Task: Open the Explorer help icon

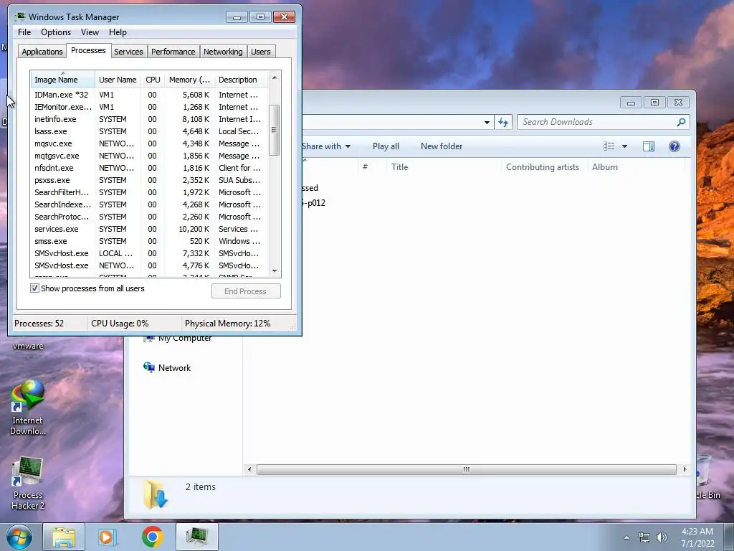Action: pyautogui.click(x=674, y=146)
